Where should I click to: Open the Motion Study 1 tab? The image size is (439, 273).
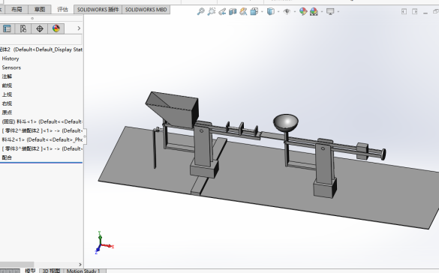coord(83,271)
